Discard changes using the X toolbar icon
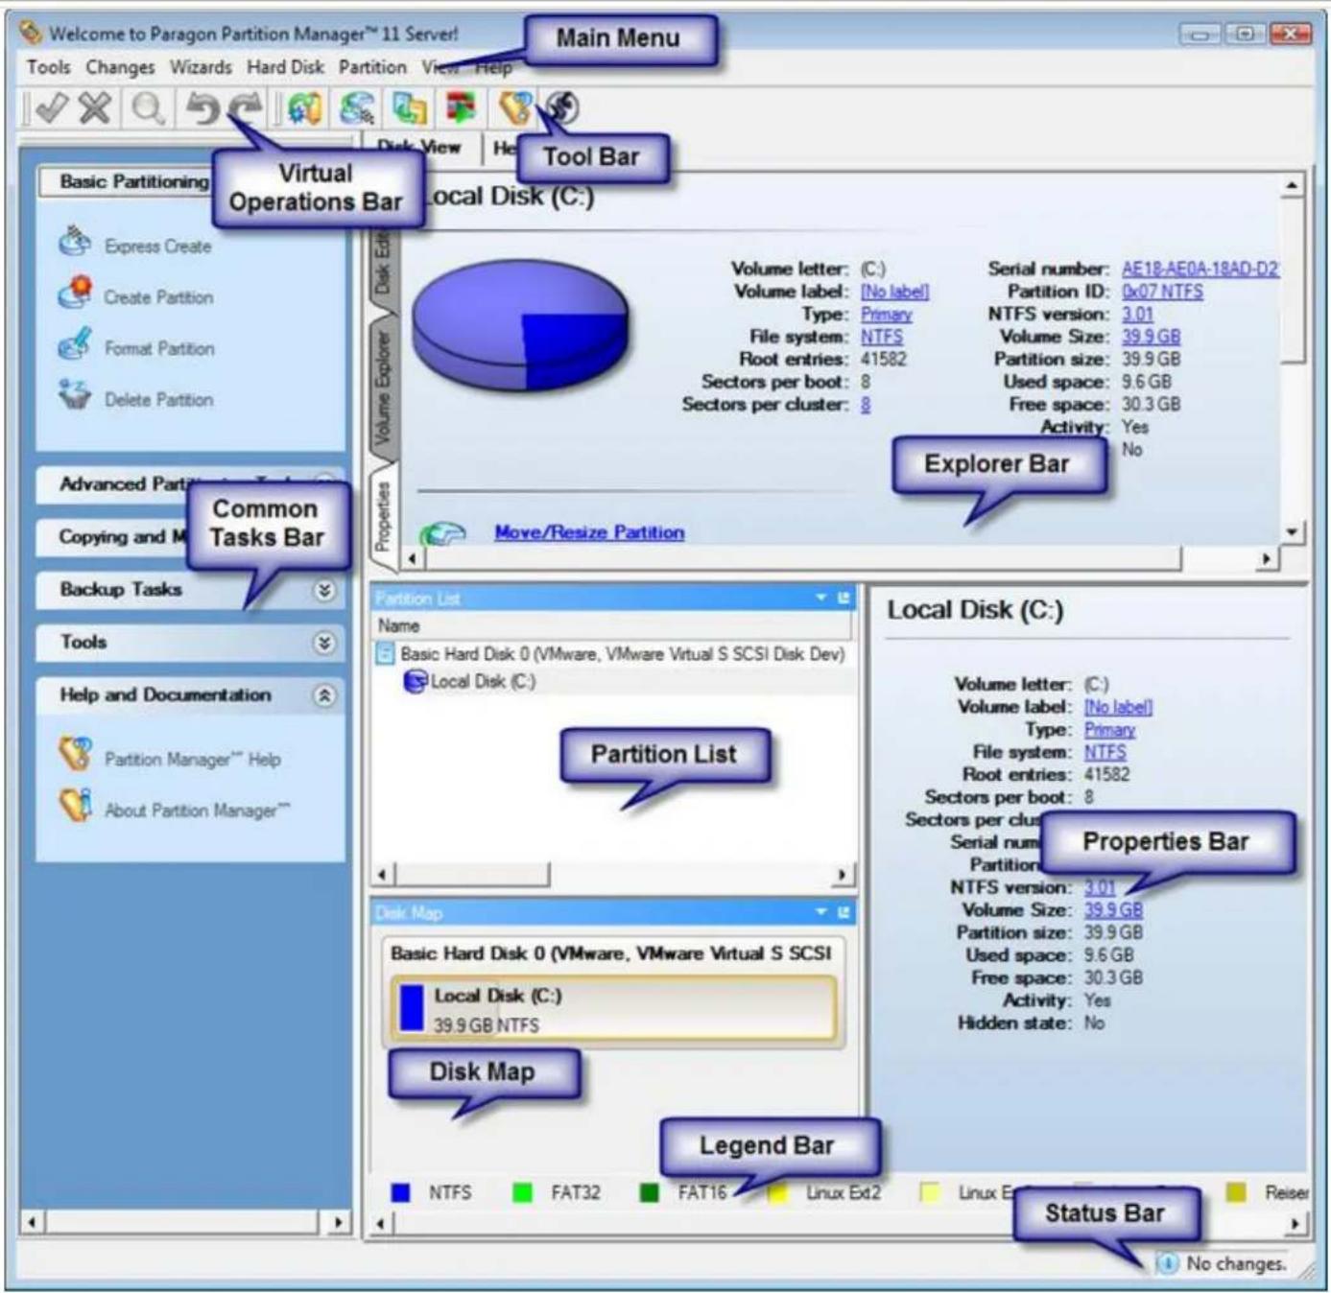This screenshot has width=1331, height=1293. (x=94, y=107)
